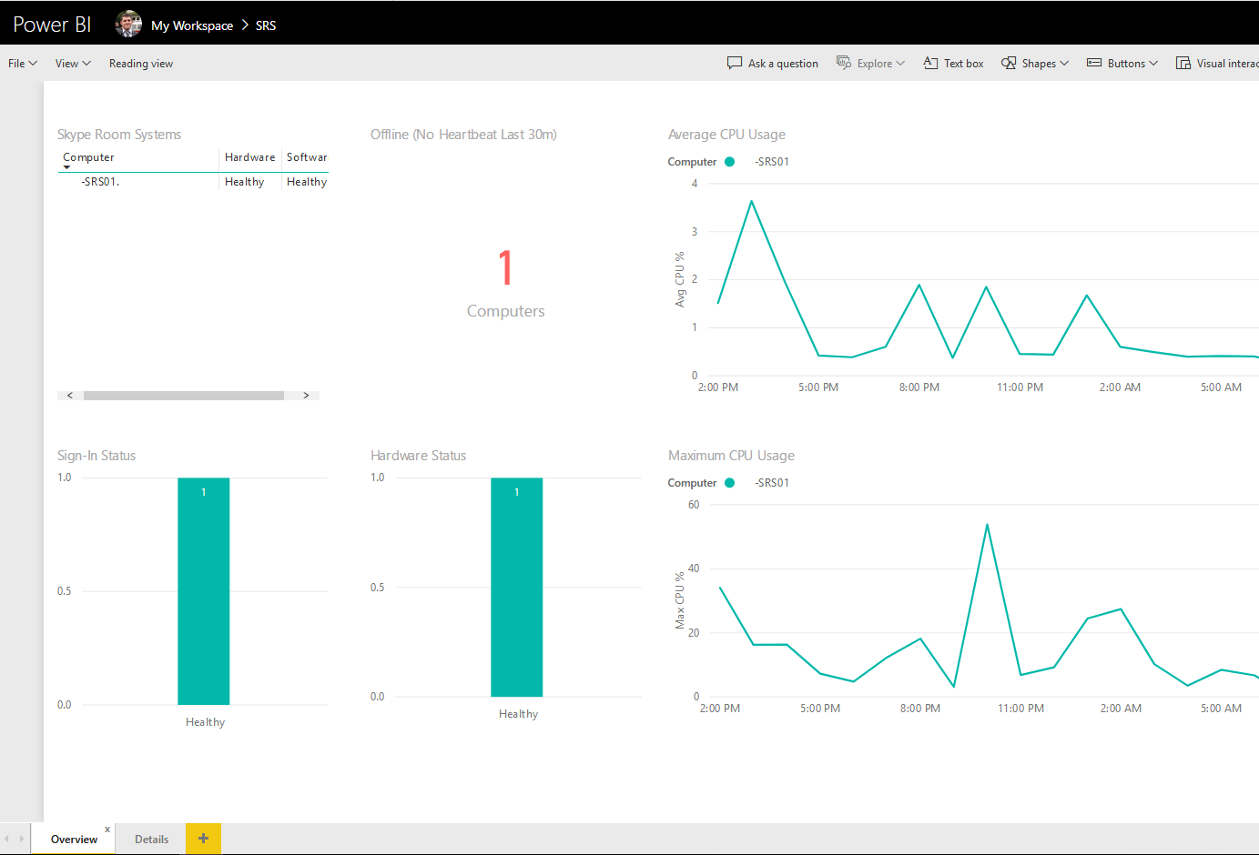Click the Sign-In Status Healthy bar

pyautogui.click(x=203, y=591)
